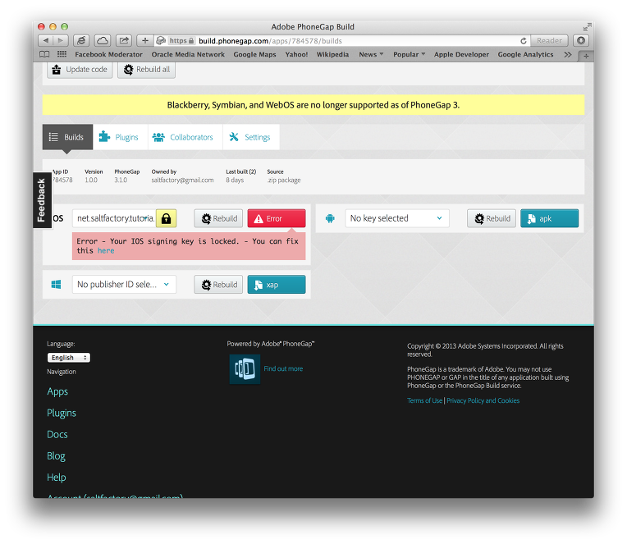Expand the No key selected dropdown

point(397,218)
